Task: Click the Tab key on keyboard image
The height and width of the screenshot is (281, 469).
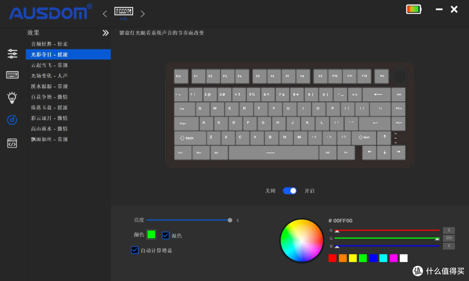Action: click(185, 109)
